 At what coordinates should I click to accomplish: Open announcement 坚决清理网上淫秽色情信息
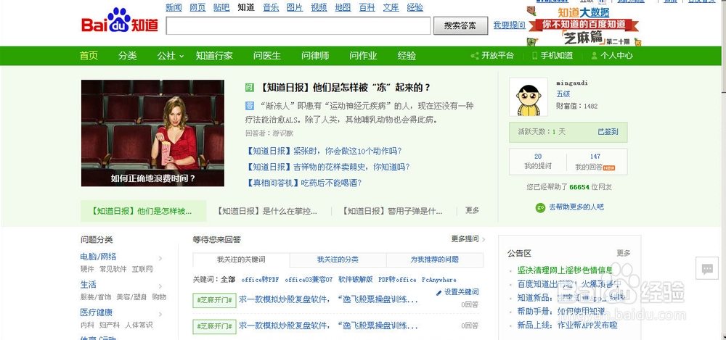565,270
